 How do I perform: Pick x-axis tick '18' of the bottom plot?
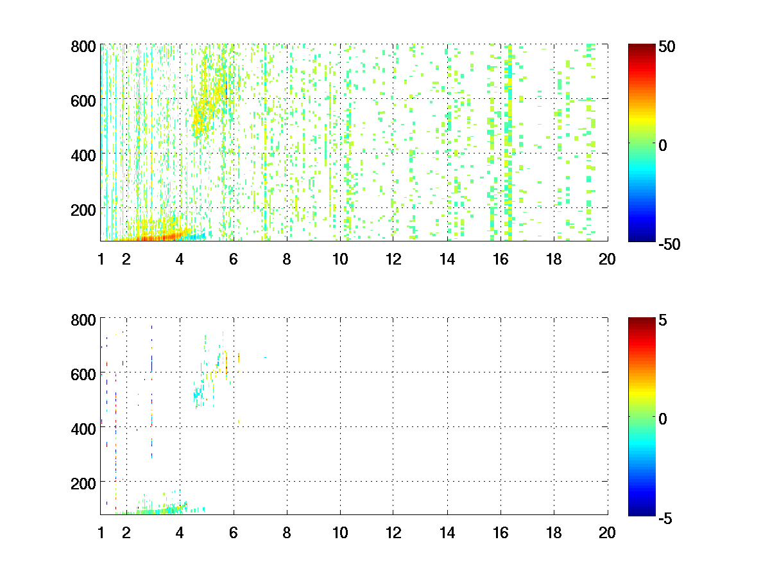click(x=554, y=532)
